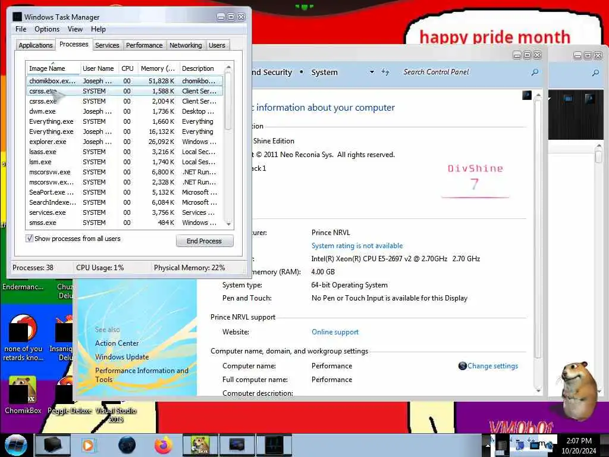Select the lsm.exe process row
Viewport: 609px width, 457px height.
pos(125,162)
